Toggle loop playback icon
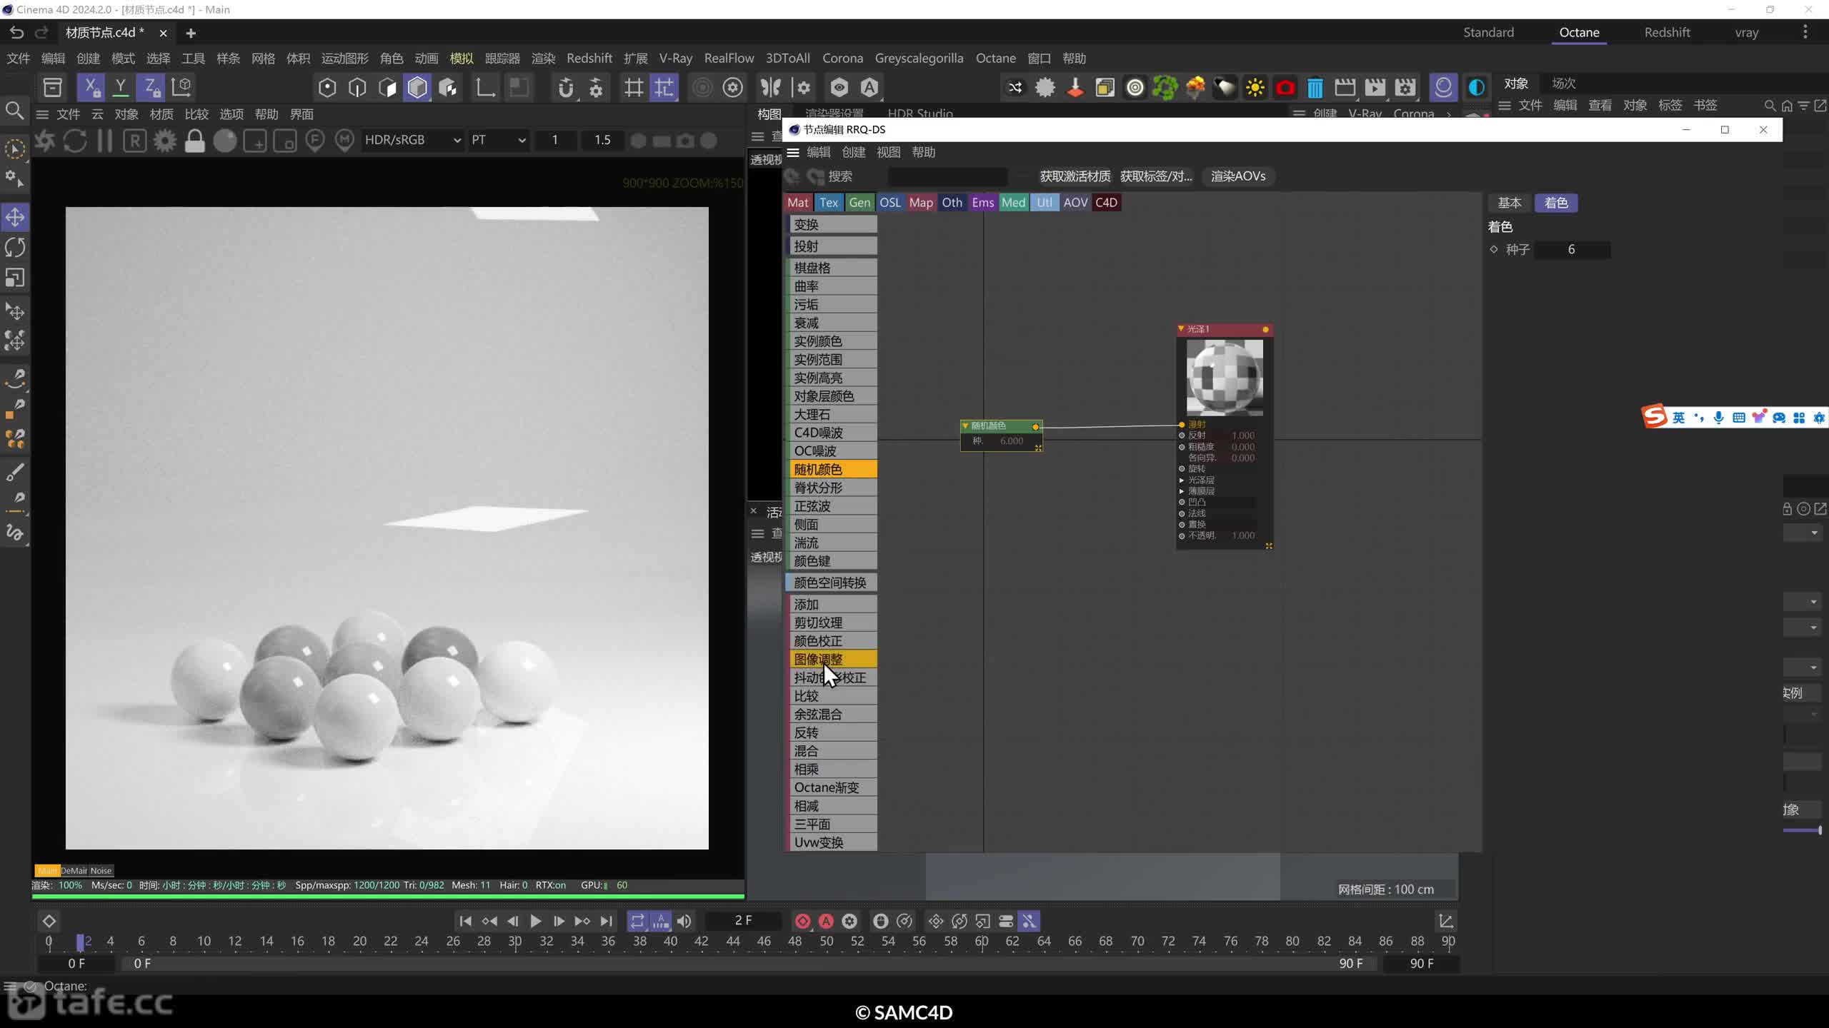 (637, 921)
